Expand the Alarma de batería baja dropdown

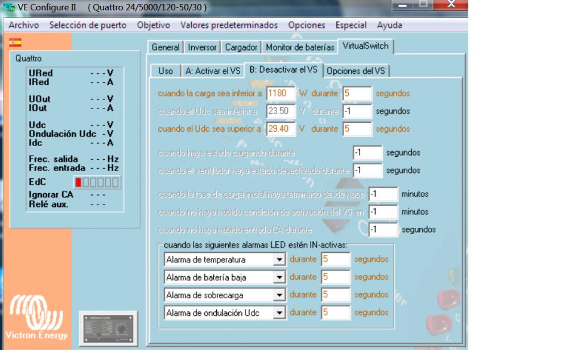(x=279, y=277)
